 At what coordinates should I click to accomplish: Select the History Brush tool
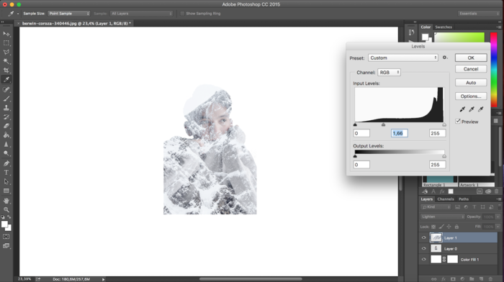tap(6, 117)
